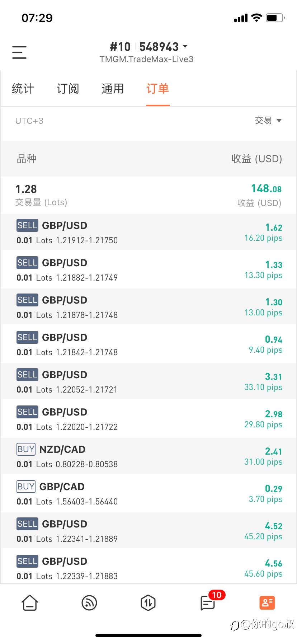Open the BUY NZD/CAD order row
297x643 pixels.
point(148,456)
